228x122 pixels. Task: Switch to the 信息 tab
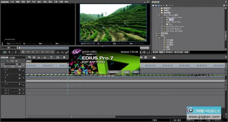pos(186,52)
